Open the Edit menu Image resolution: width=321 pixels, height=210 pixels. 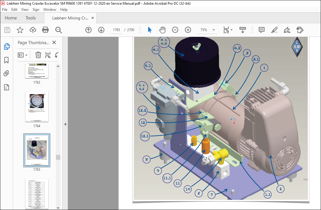click(x=14, y=10)
